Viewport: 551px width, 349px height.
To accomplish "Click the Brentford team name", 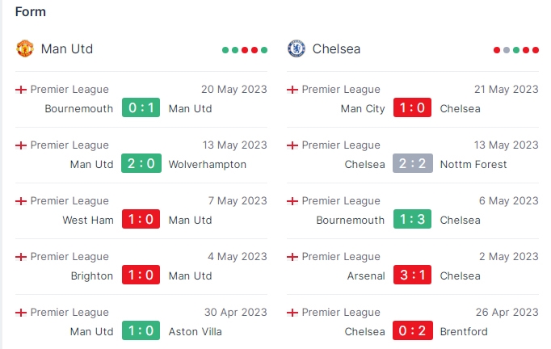I will tap(464, 332).
